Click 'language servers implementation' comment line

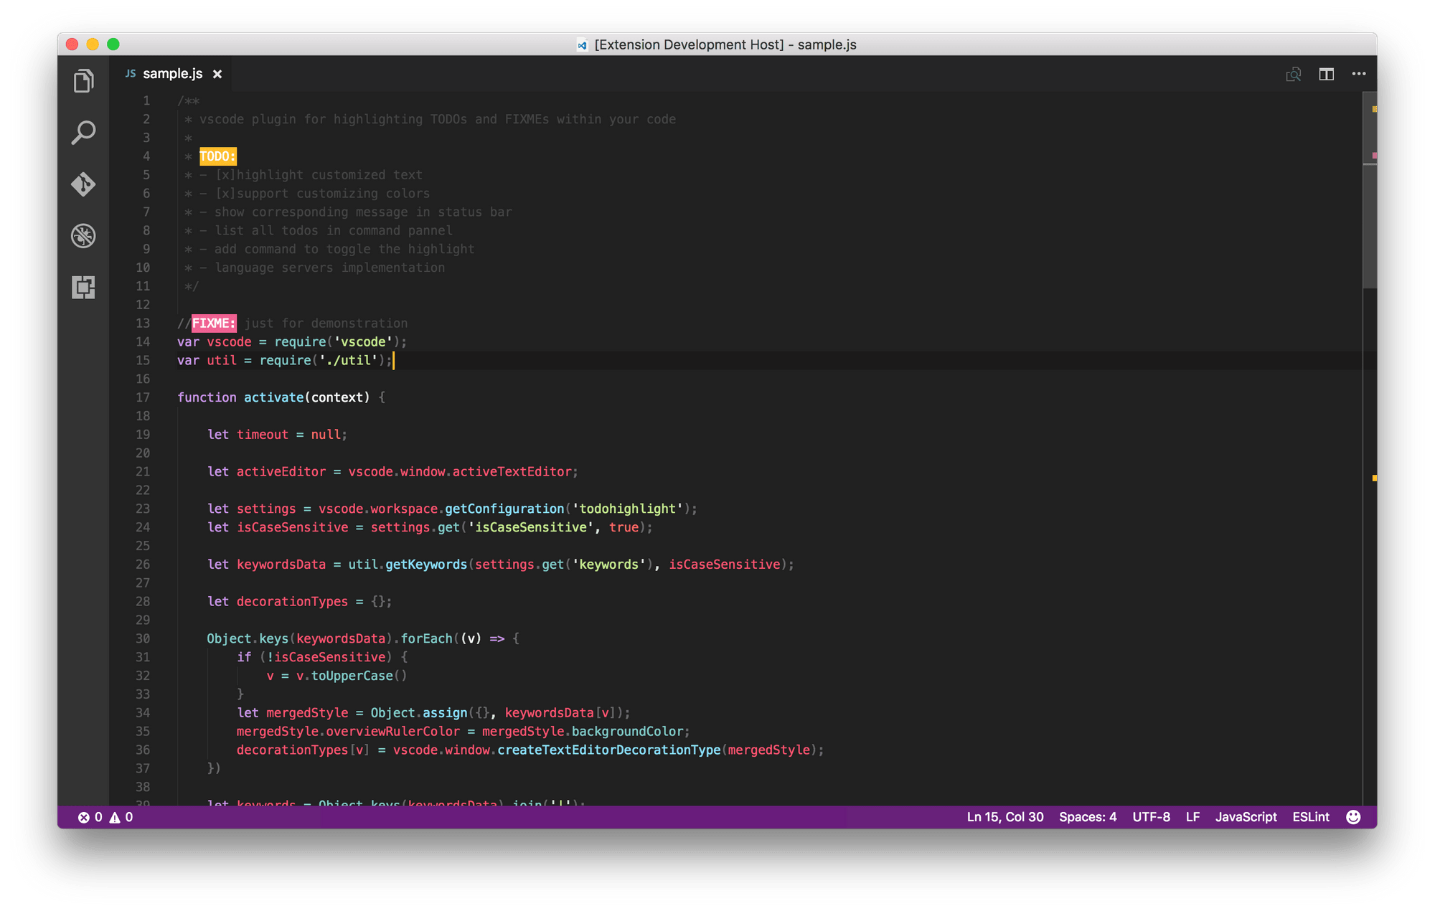coord(330,268)
